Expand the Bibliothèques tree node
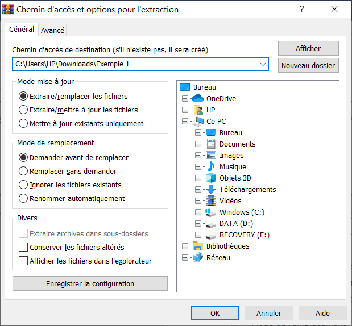Screen dimensions: 352x326 coord(185,246)
